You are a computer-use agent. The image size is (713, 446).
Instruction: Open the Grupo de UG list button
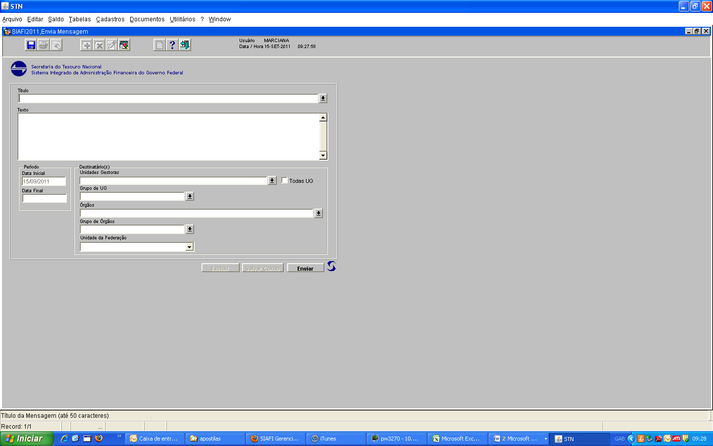coord(190,196)
